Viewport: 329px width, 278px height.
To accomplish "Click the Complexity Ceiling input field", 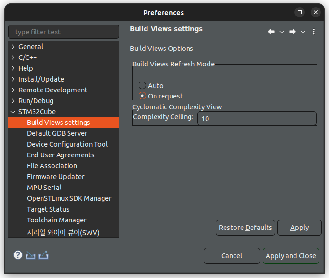I will [257, 118].
